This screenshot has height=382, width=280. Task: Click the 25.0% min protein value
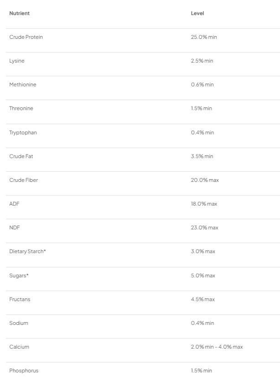[x=204, y=37]
